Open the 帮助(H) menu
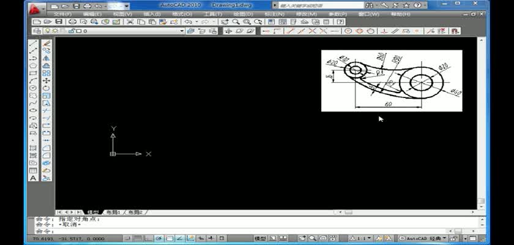Viewport: 514px width, 245px height. pos(400,13)
